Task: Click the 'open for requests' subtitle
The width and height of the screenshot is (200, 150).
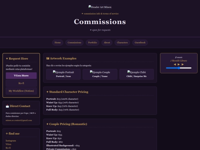Action: click(100, 30)
